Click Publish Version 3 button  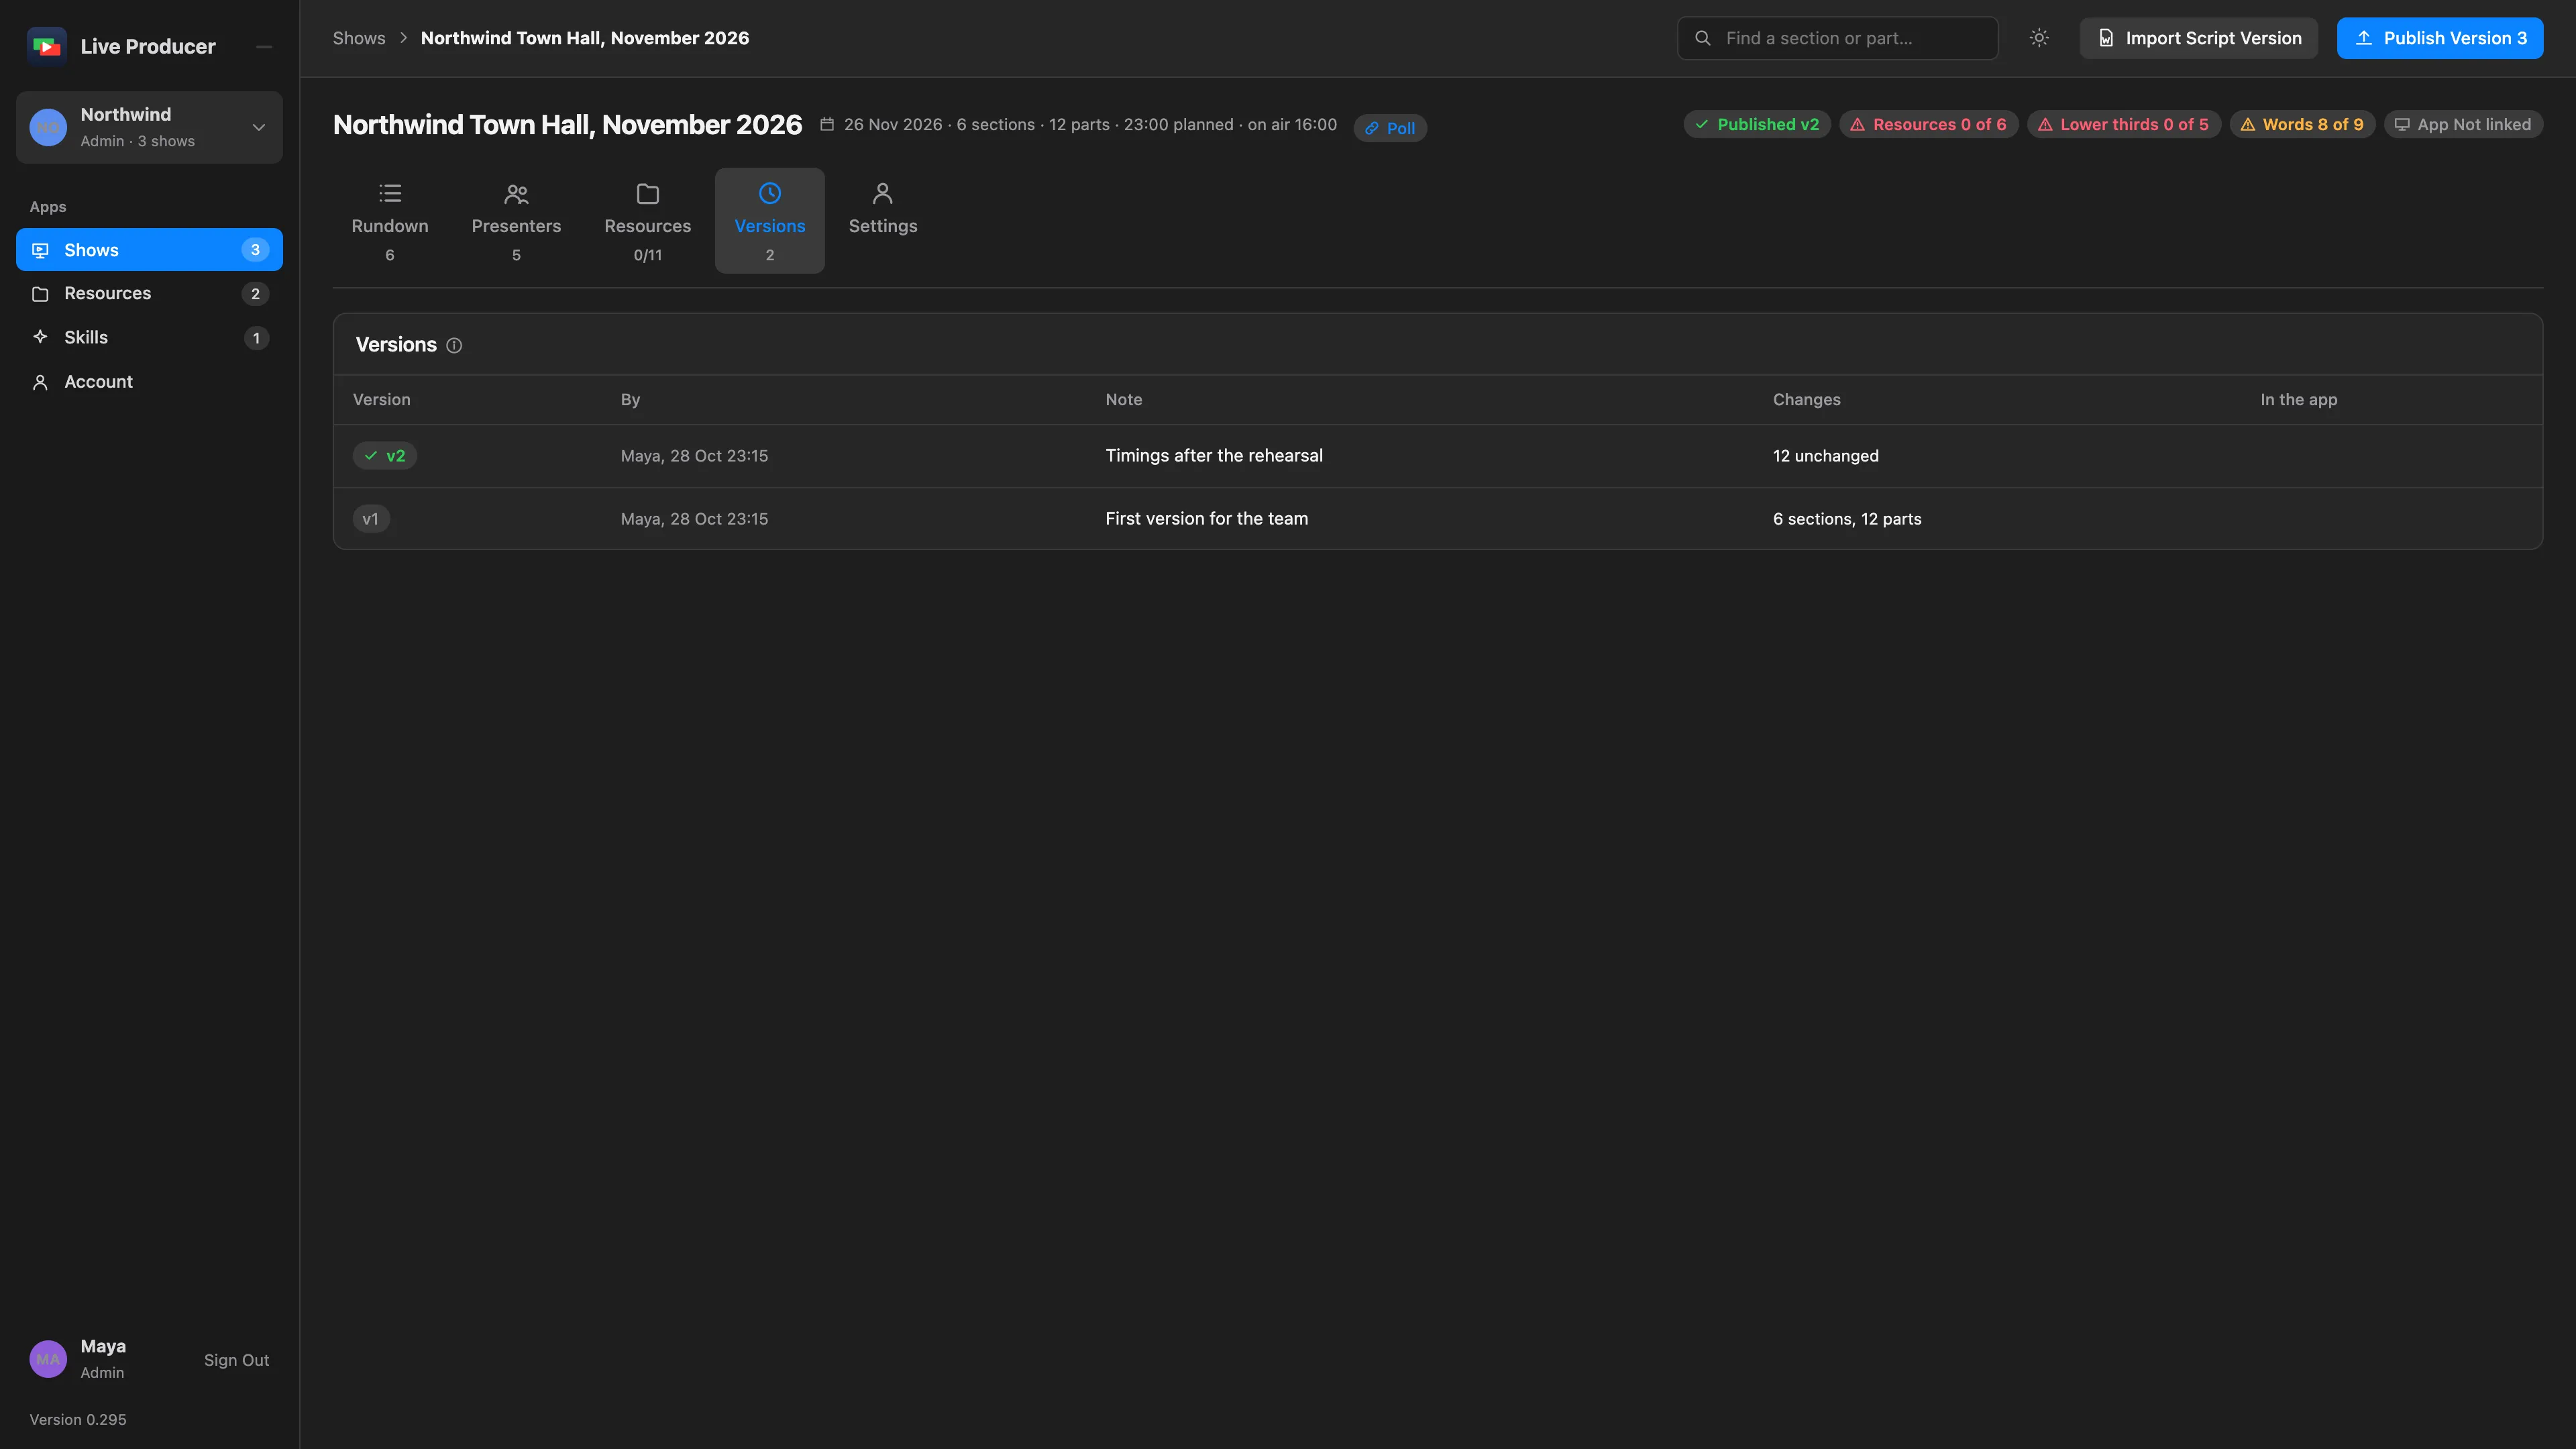pyautogui.click(x=2440, y=38)
